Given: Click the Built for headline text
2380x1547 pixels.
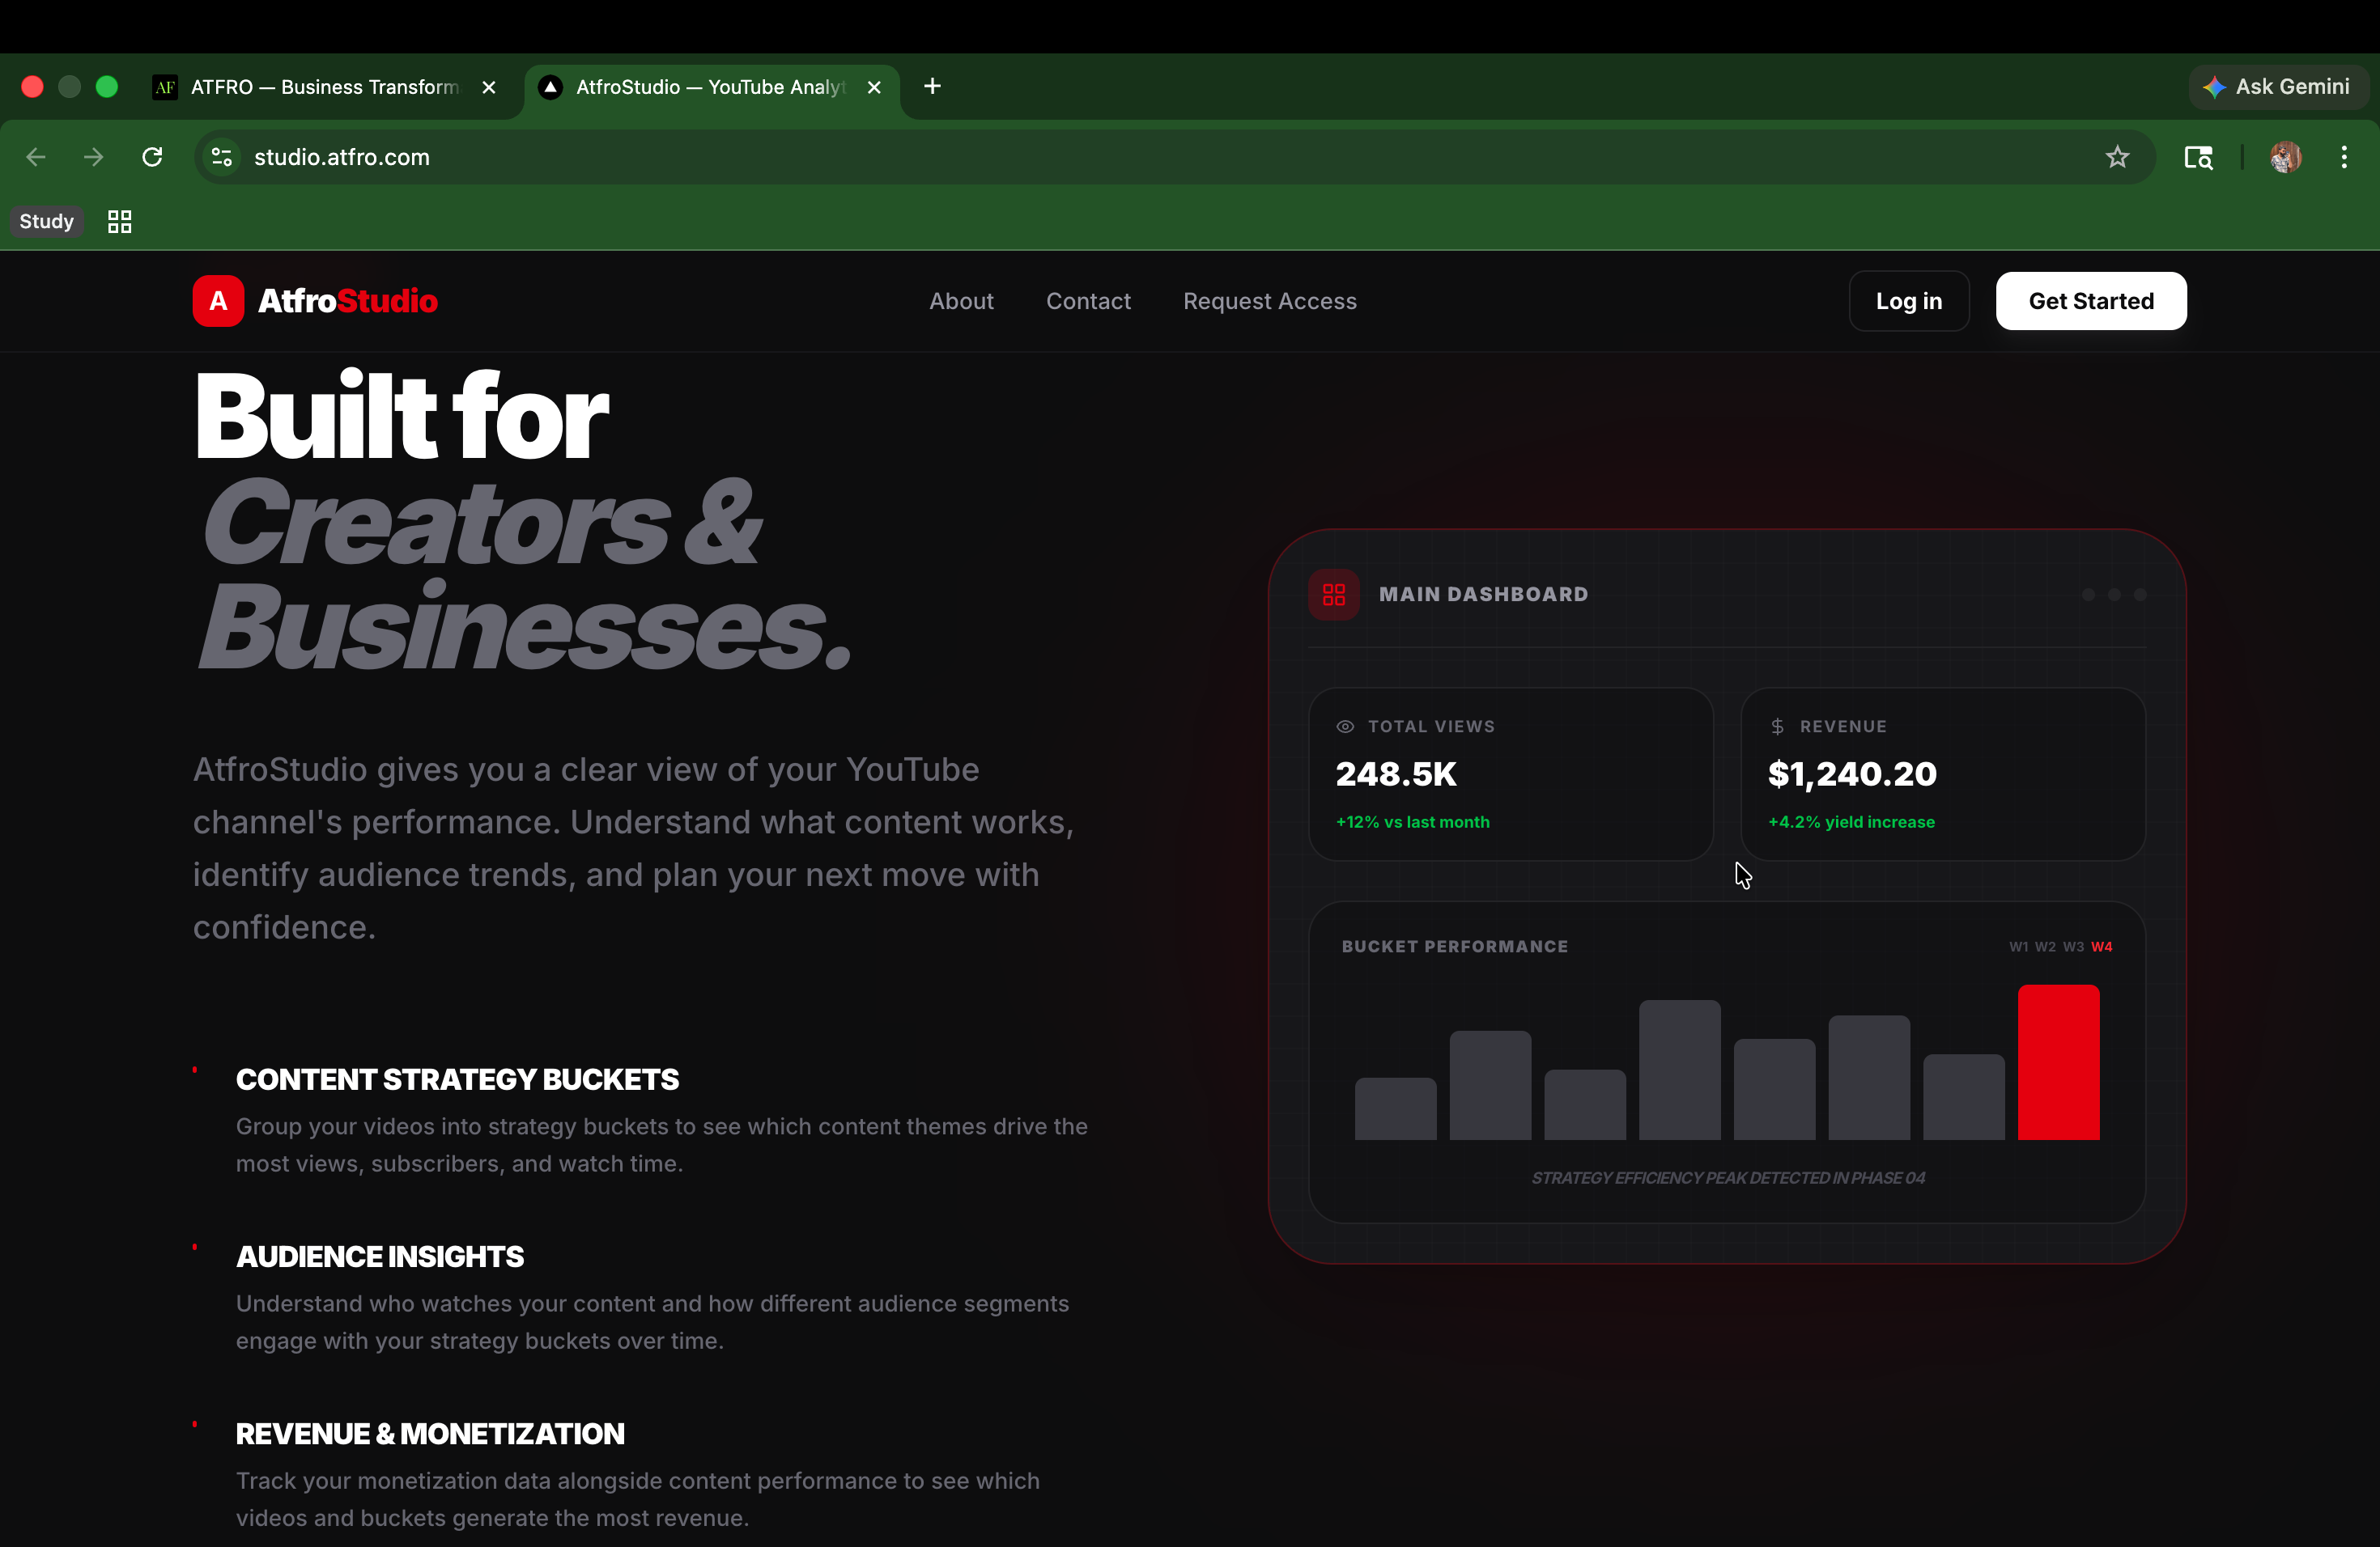Looking at the screenshot, I should coord(401,415).
